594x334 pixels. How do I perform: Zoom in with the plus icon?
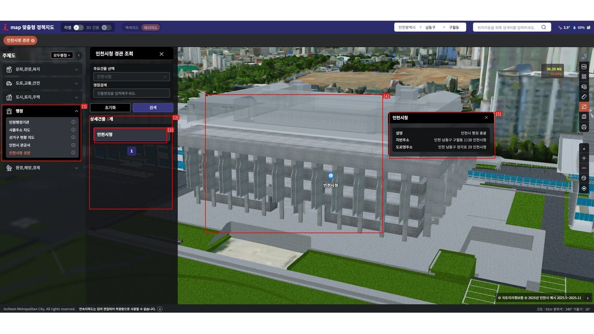click(x=584, y=158)
